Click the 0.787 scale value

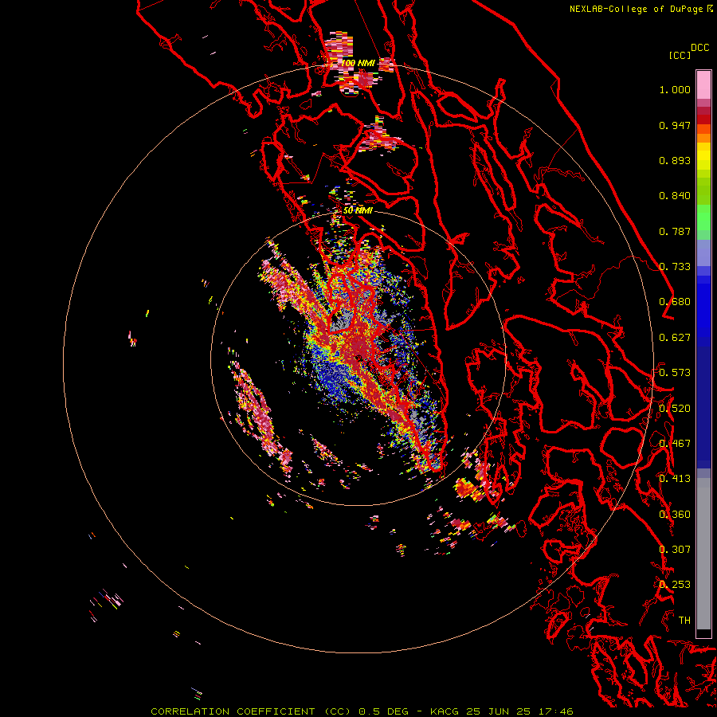[x=675, y=231]
